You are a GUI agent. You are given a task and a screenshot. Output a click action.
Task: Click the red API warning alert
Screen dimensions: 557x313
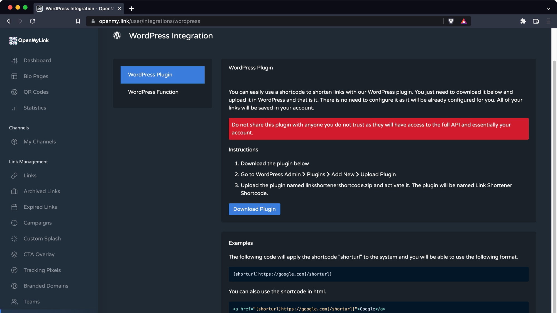[378, 129]
